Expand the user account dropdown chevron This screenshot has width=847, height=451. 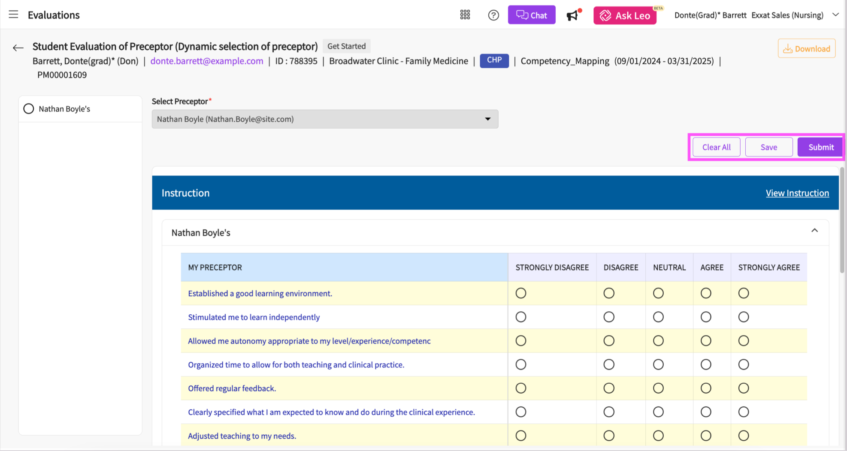(835, 15)
